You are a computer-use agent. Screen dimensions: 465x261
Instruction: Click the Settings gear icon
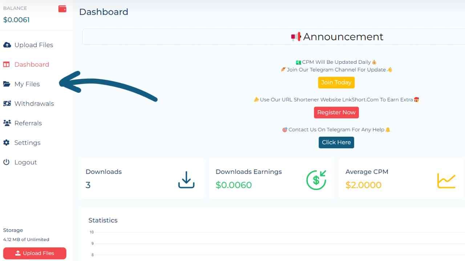tap(7, 143)
